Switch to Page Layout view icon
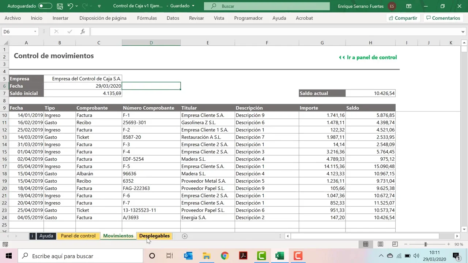468x263 pixels. pyautogui.click(x=380, y=244)
